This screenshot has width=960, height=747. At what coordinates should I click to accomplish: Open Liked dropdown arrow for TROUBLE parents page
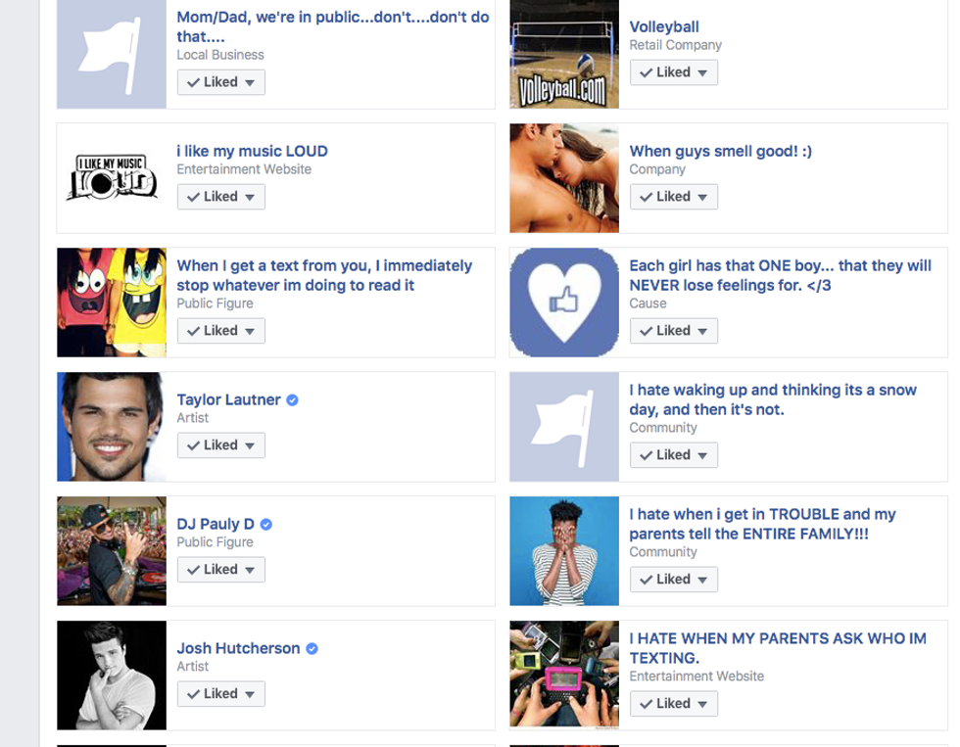click(x=702, y=580)
